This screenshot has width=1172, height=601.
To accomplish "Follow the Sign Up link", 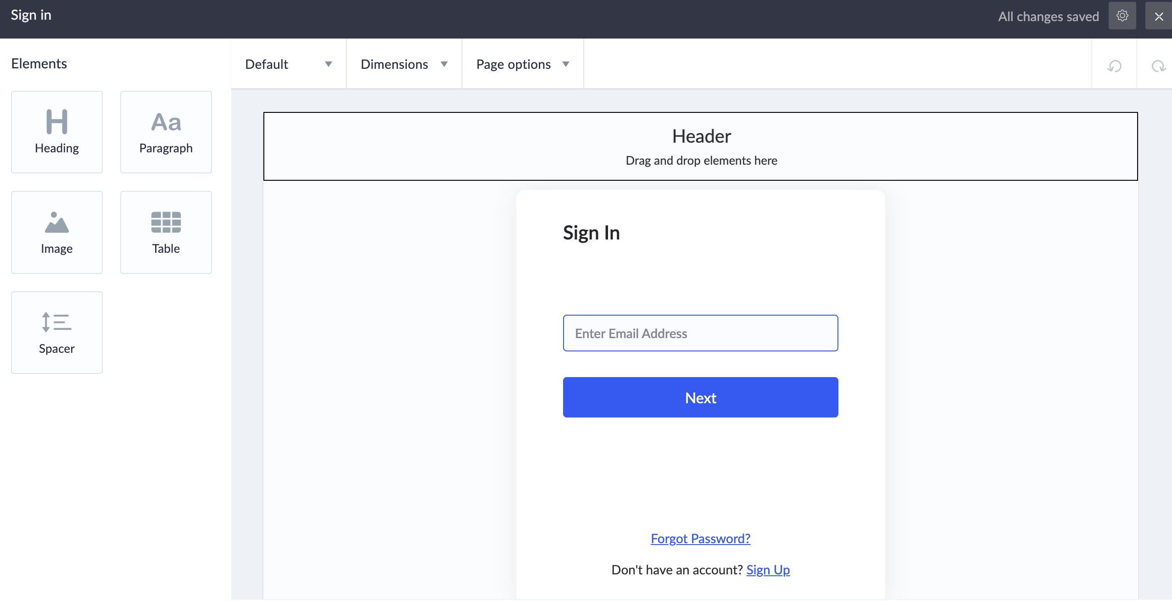I will 768,569.
